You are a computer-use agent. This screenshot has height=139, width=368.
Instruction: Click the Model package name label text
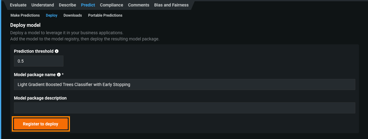[35, 75]
